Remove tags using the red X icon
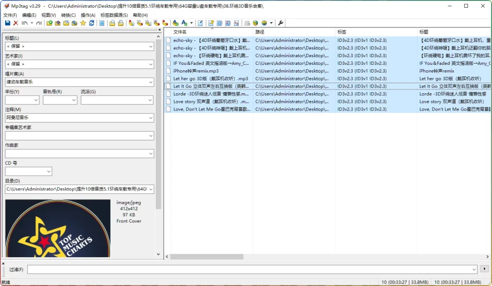Screen dimensions: 492x286 pos(14,23)
